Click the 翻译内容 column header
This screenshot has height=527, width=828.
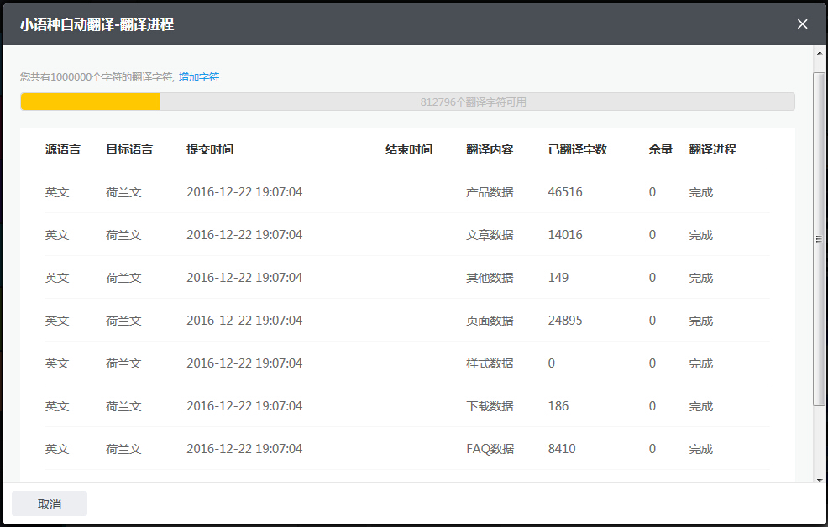point(490,149)
